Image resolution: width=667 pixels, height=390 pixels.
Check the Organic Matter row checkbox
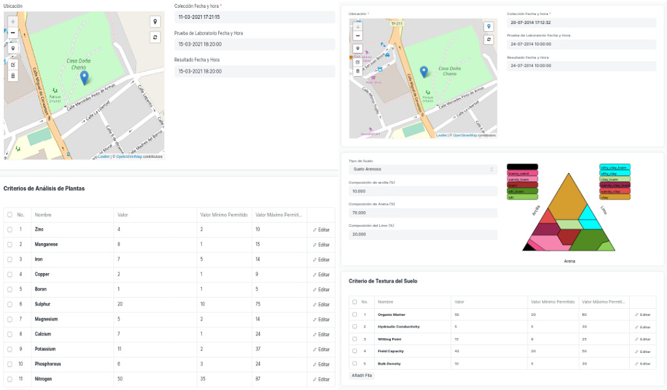coord(354,315)
